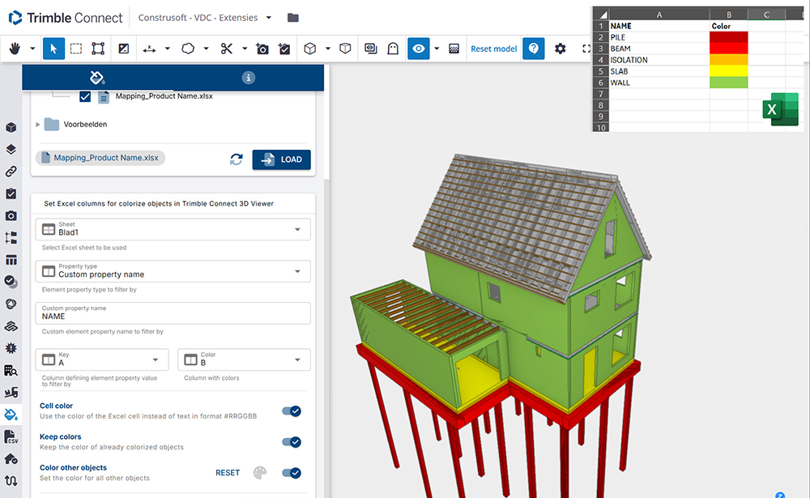This screenshot has height=498, width=810.
Task: Open the object tree panel in sidebar
Action: click(x=11, y=237)
